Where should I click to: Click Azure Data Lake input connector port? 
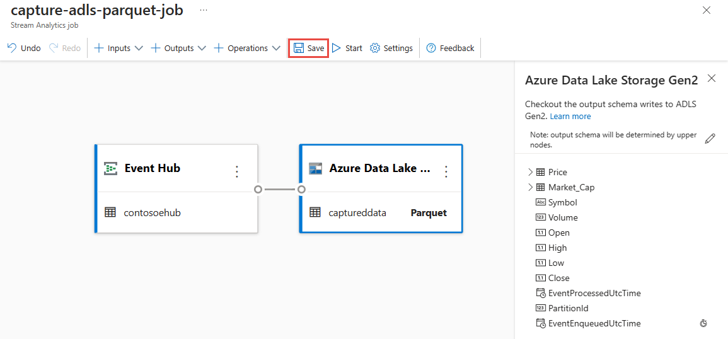pos(301,190)
